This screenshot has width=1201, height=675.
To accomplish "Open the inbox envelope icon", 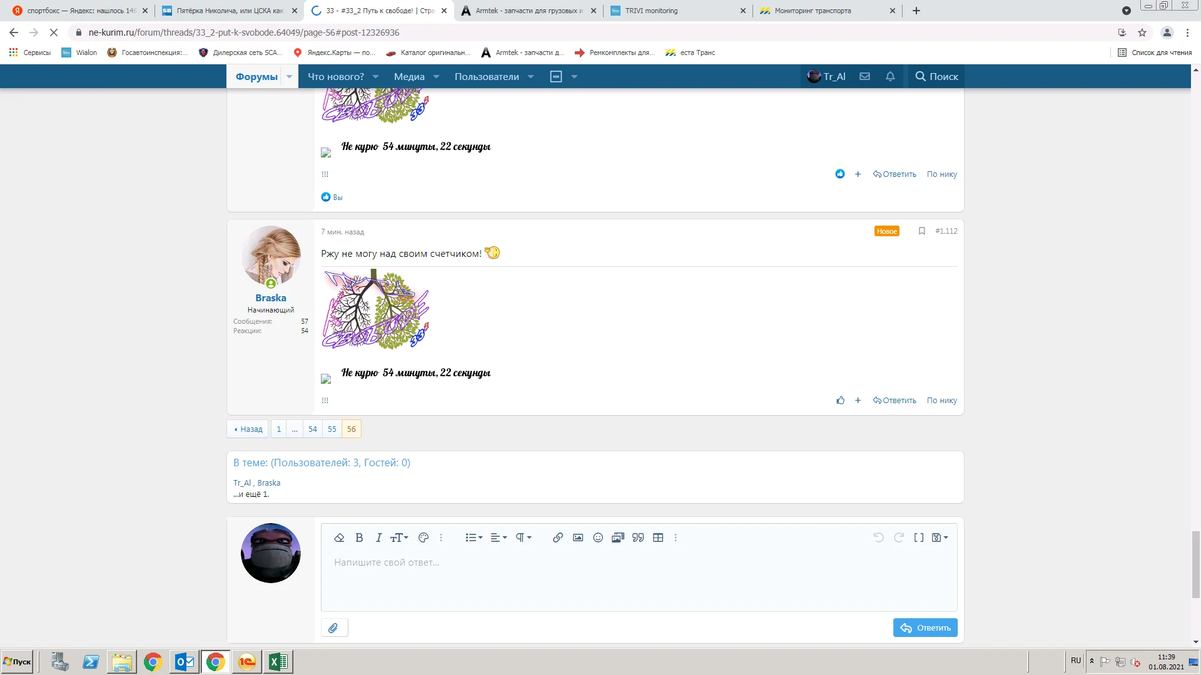I will tap(864, 76).
